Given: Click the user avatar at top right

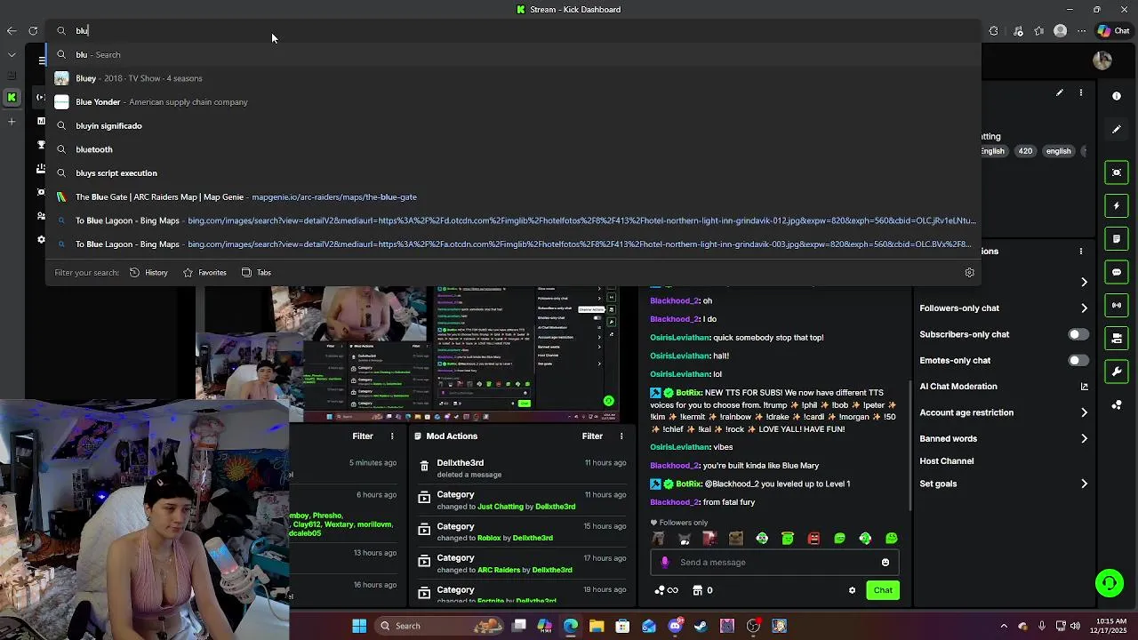Looking at the screenshot, I should (x=1102, y=60).
